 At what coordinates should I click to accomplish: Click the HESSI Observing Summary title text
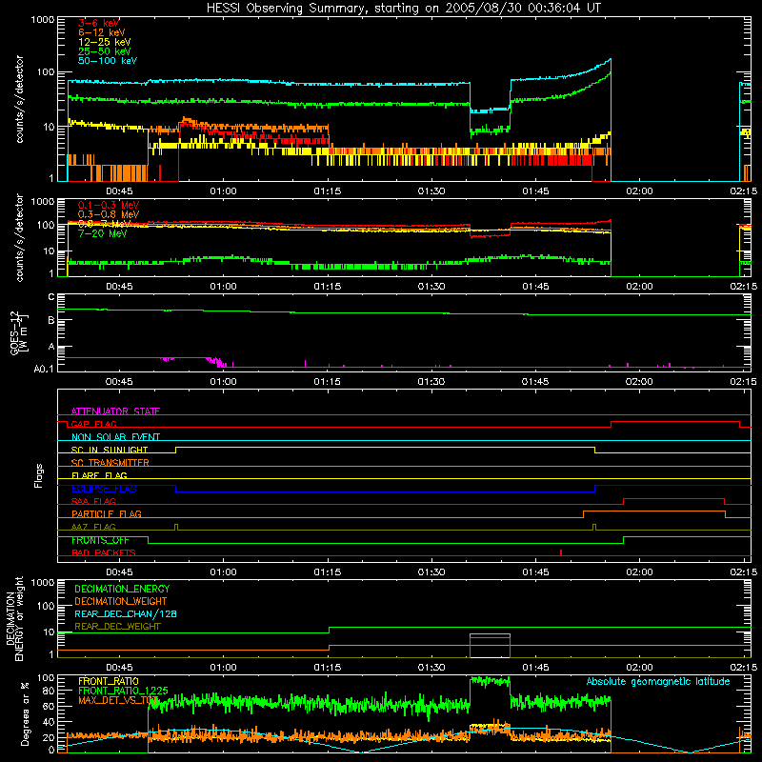(x=404, y=9)
